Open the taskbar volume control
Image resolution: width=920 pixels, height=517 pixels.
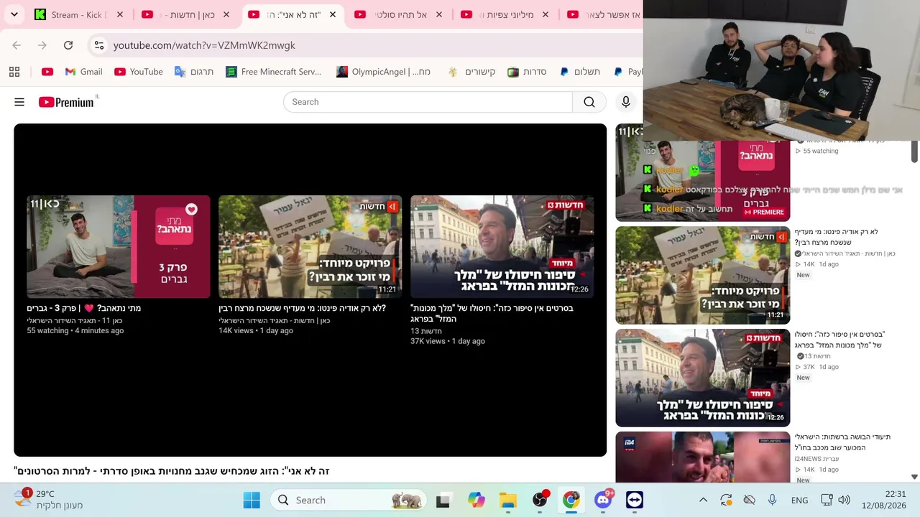click(x=845, y=500)
